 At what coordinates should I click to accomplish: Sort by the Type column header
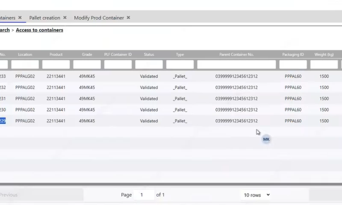point(180,55)
